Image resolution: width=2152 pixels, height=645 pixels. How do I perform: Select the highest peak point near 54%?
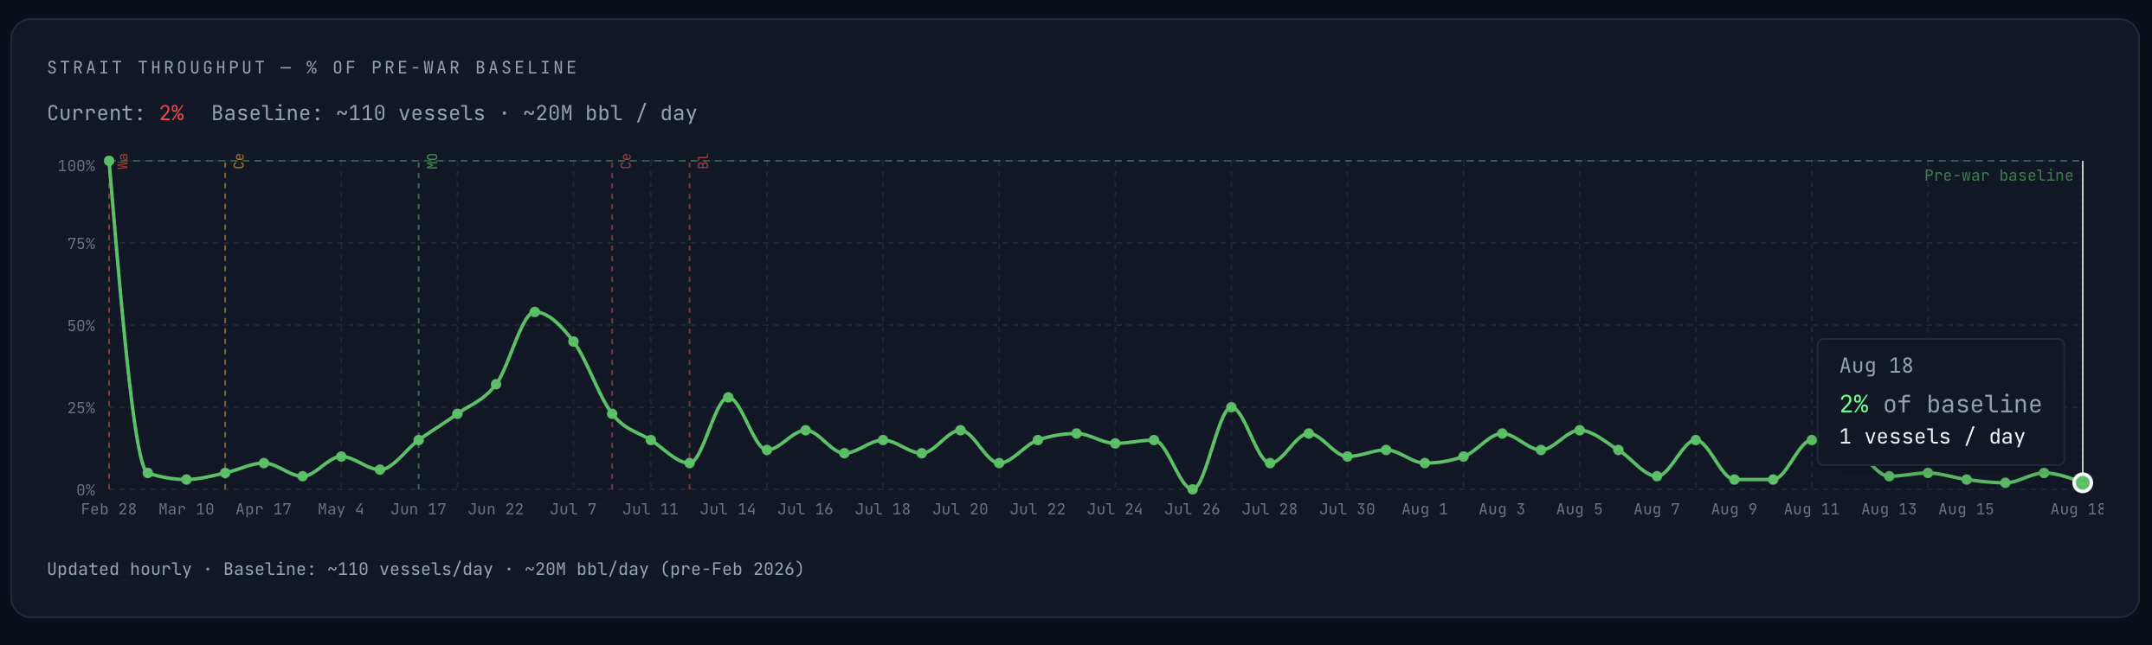(x=534, y=312)
